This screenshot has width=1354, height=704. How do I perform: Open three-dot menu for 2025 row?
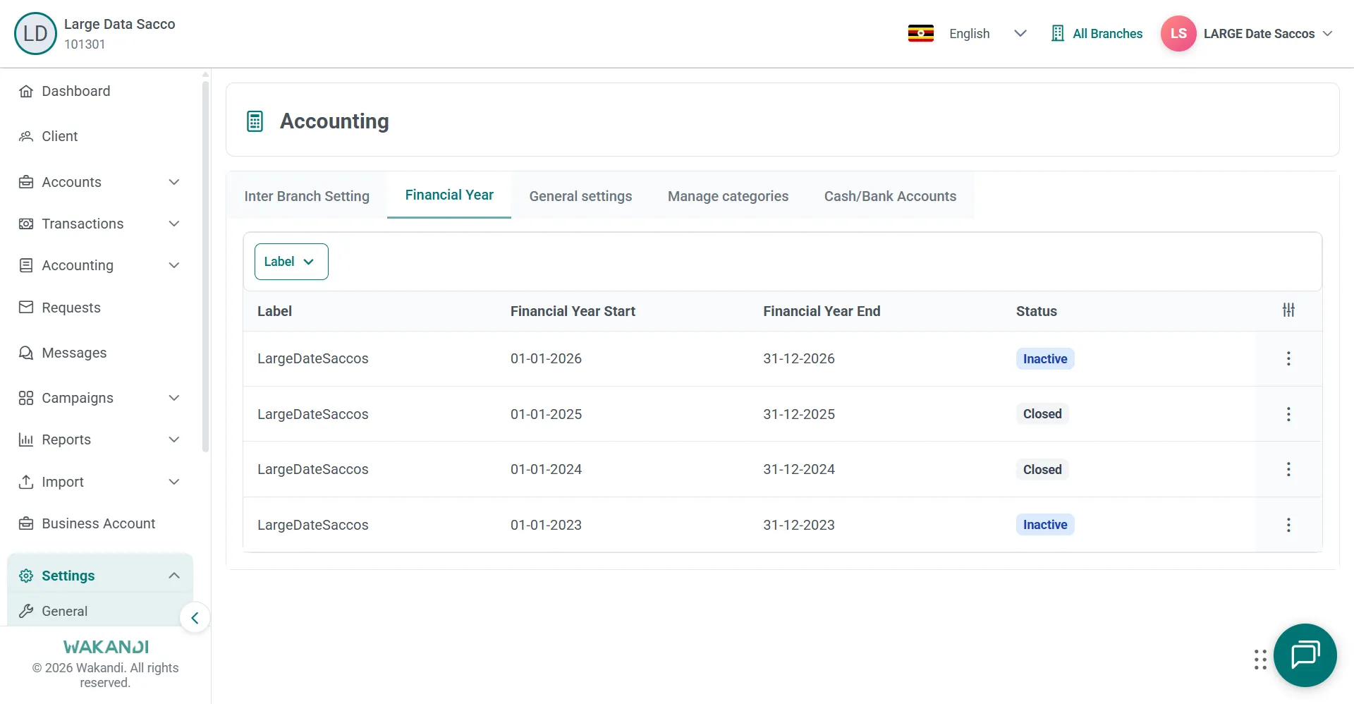1288,414
